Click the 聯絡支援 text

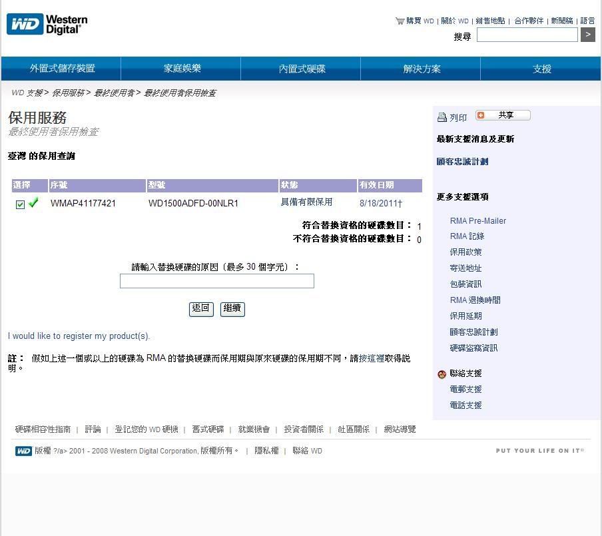(465, 374)
